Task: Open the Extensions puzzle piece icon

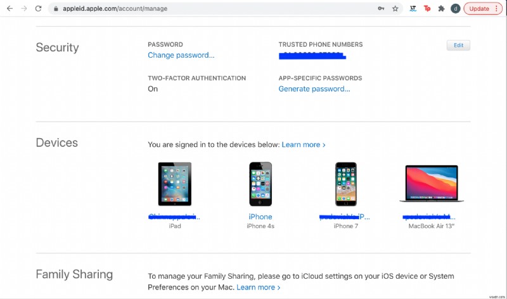Action: (x=441, y=9)
